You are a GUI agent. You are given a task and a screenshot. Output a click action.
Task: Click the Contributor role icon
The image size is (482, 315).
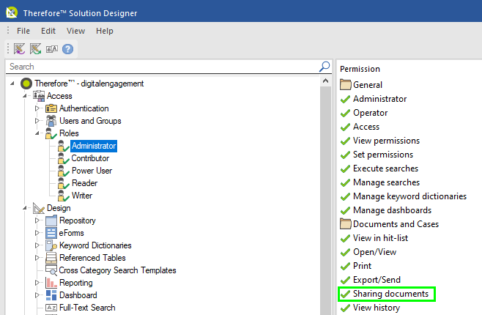63,158
